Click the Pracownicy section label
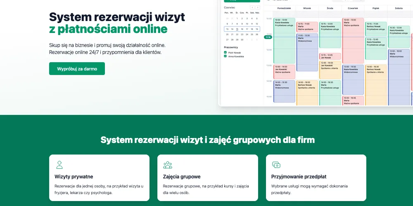The image size is (413, 206). tap(231, 47)
